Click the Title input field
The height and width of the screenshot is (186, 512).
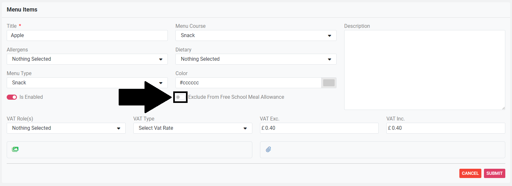(x=87, y=35)
